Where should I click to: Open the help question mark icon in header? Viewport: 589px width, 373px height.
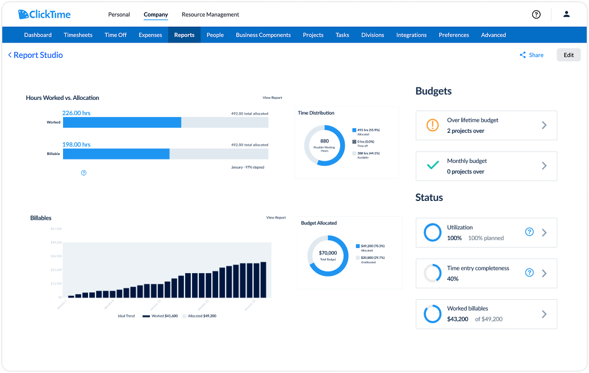pos(536,14)
